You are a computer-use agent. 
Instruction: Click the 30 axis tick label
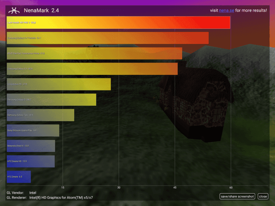(x=119, y=187)
